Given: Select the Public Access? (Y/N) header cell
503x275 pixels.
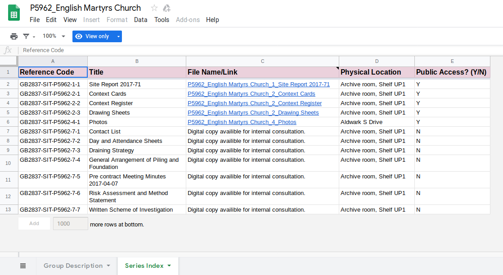Looking at the screenshot, I should tap(452, 72).
